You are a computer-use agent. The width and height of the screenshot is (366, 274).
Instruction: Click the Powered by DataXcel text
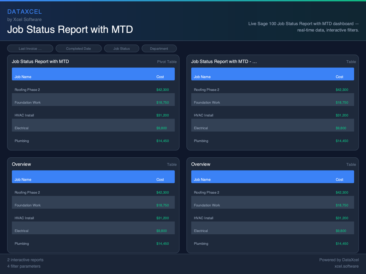click(339, 260)
